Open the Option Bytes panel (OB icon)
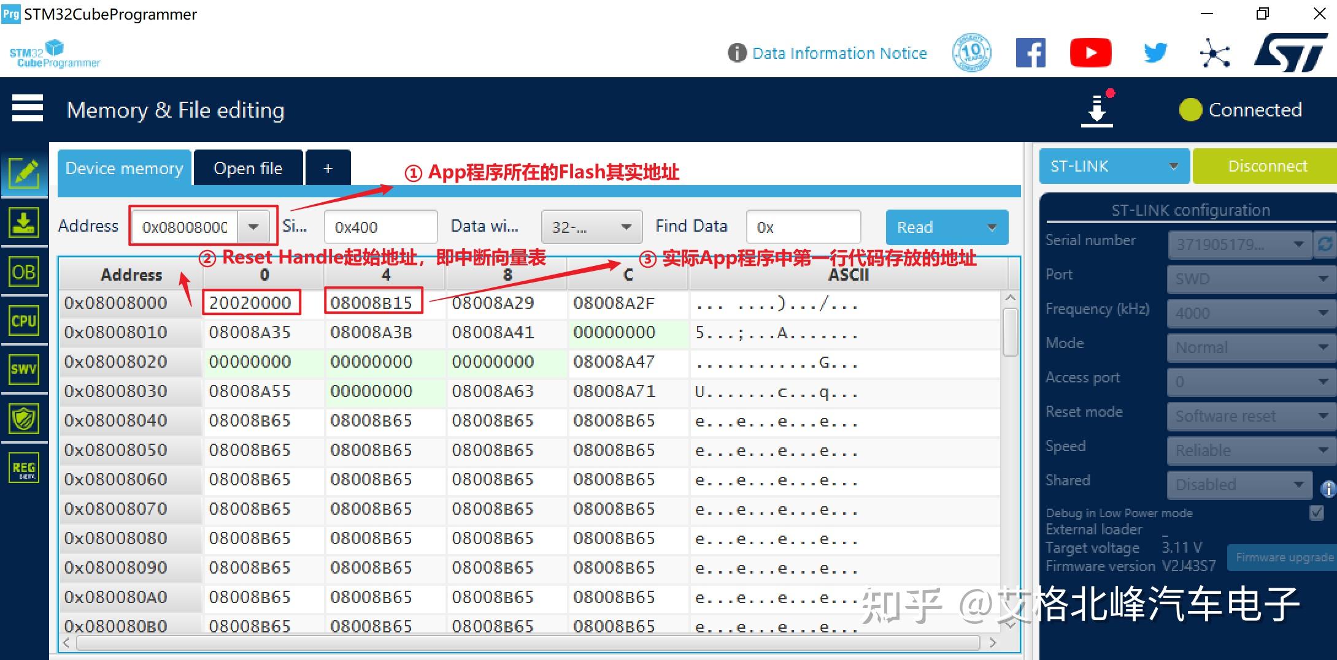The height and width of the screenshot is (660, 1337). pyautogui.click(x=25, y=271)
